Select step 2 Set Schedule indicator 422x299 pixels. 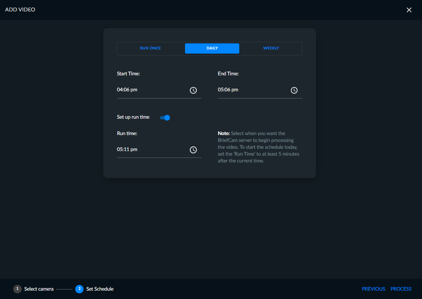point(95,289)
